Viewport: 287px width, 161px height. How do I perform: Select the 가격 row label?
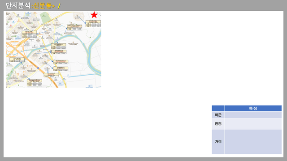[x=218, y=142]
